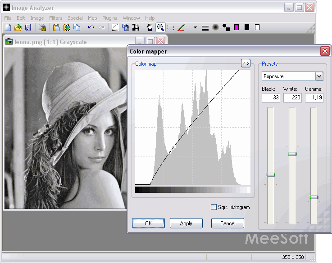Pick the magenta color swatch
The image size is (332, 263).
(x=236, y=27)
